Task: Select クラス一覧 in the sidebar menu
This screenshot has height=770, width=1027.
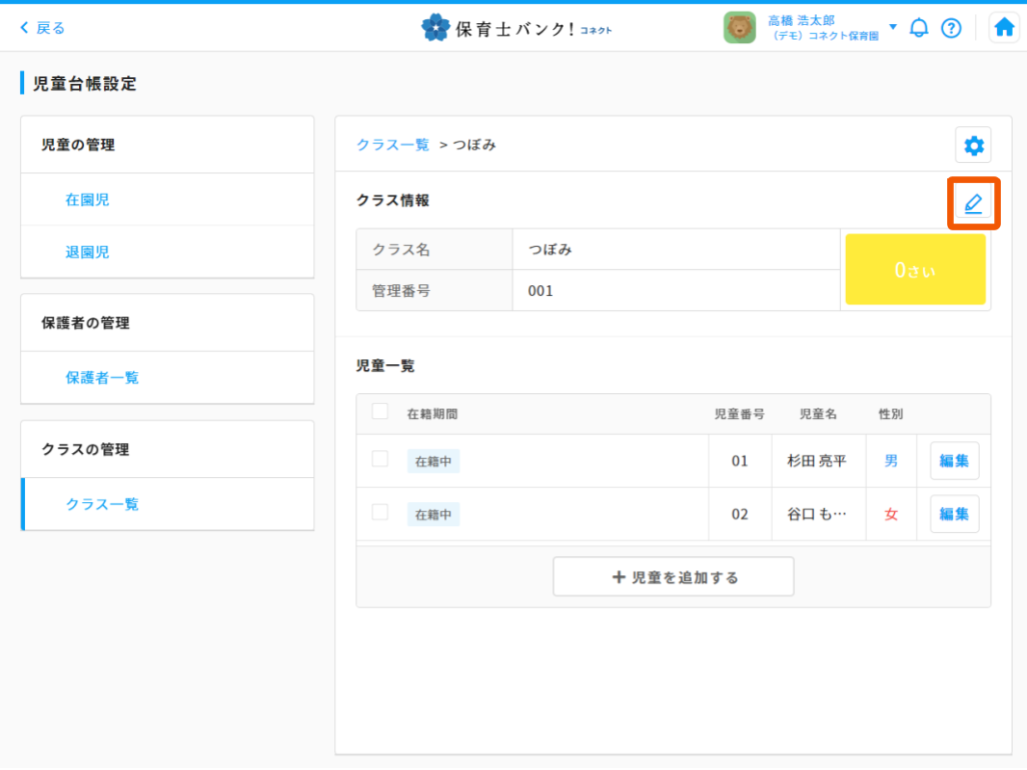Action: [x=102, y=504]
